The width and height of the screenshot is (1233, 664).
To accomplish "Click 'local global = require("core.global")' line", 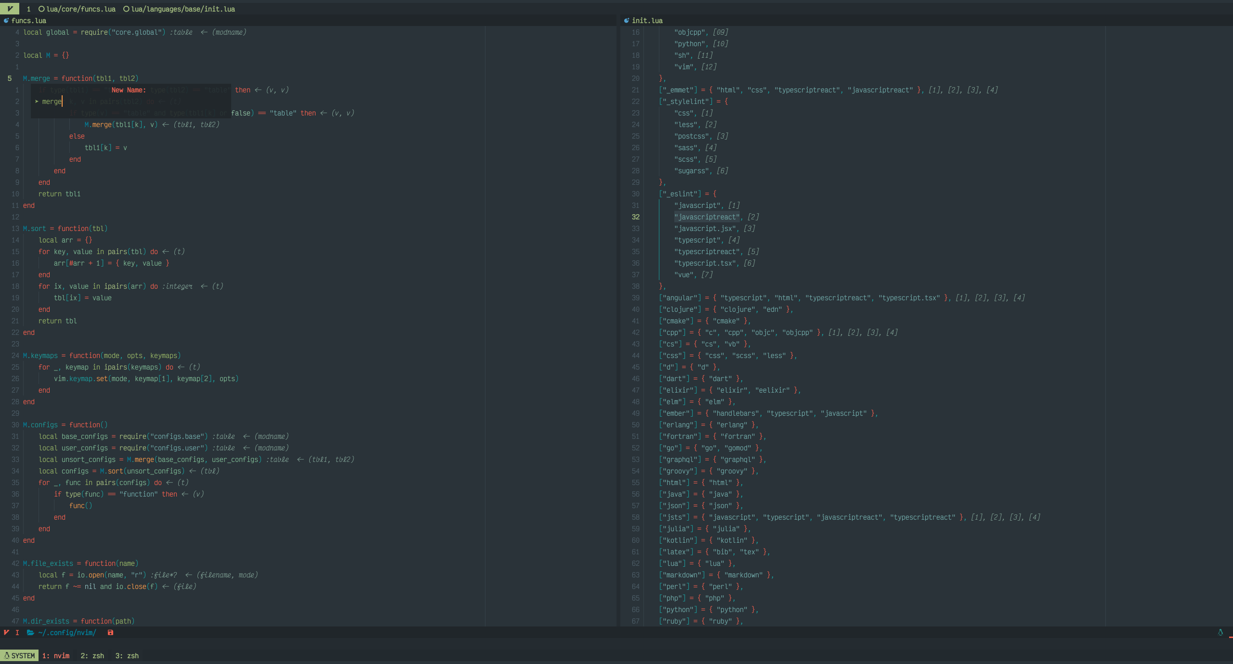I will coord(94,32).
